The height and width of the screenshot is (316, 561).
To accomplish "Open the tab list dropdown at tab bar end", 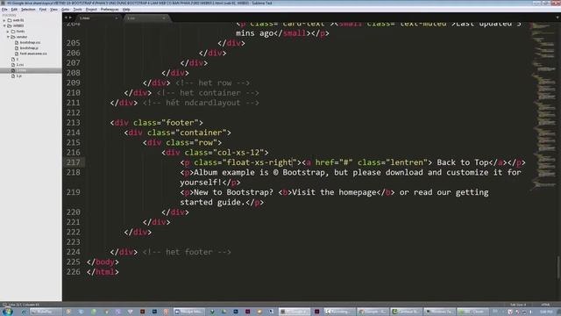I will (557, 18).
